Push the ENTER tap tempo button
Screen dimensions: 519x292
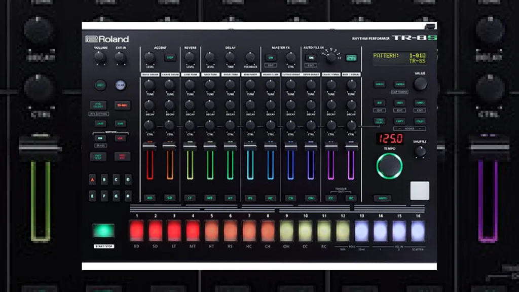click(x=400, y=85)
